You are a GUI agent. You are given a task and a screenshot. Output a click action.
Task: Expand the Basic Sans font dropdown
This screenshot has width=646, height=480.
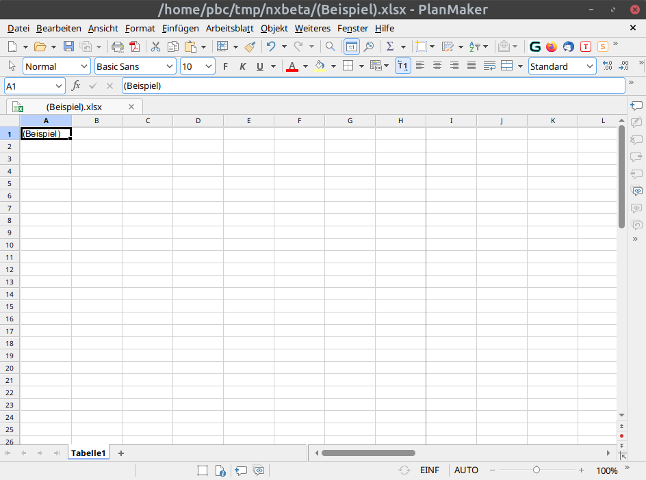point(169,66)
